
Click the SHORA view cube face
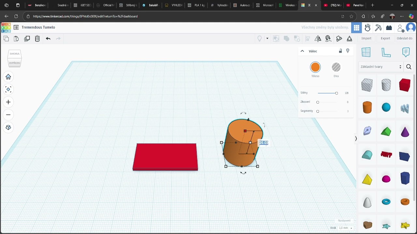coord(15,54)
